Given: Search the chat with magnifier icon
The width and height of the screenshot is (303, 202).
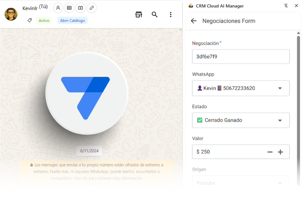Looking at the screenshot, I should (x=155, y=14).
